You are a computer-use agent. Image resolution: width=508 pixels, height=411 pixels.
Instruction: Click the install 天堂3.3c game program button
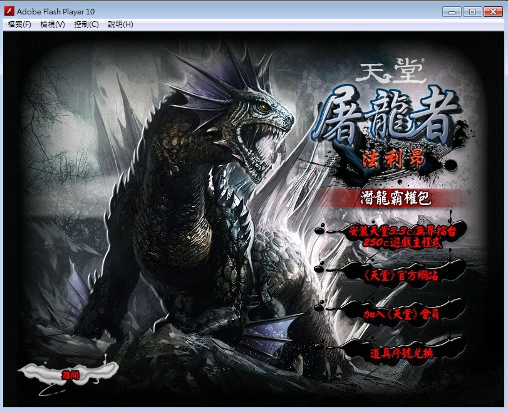coord(402,237)
